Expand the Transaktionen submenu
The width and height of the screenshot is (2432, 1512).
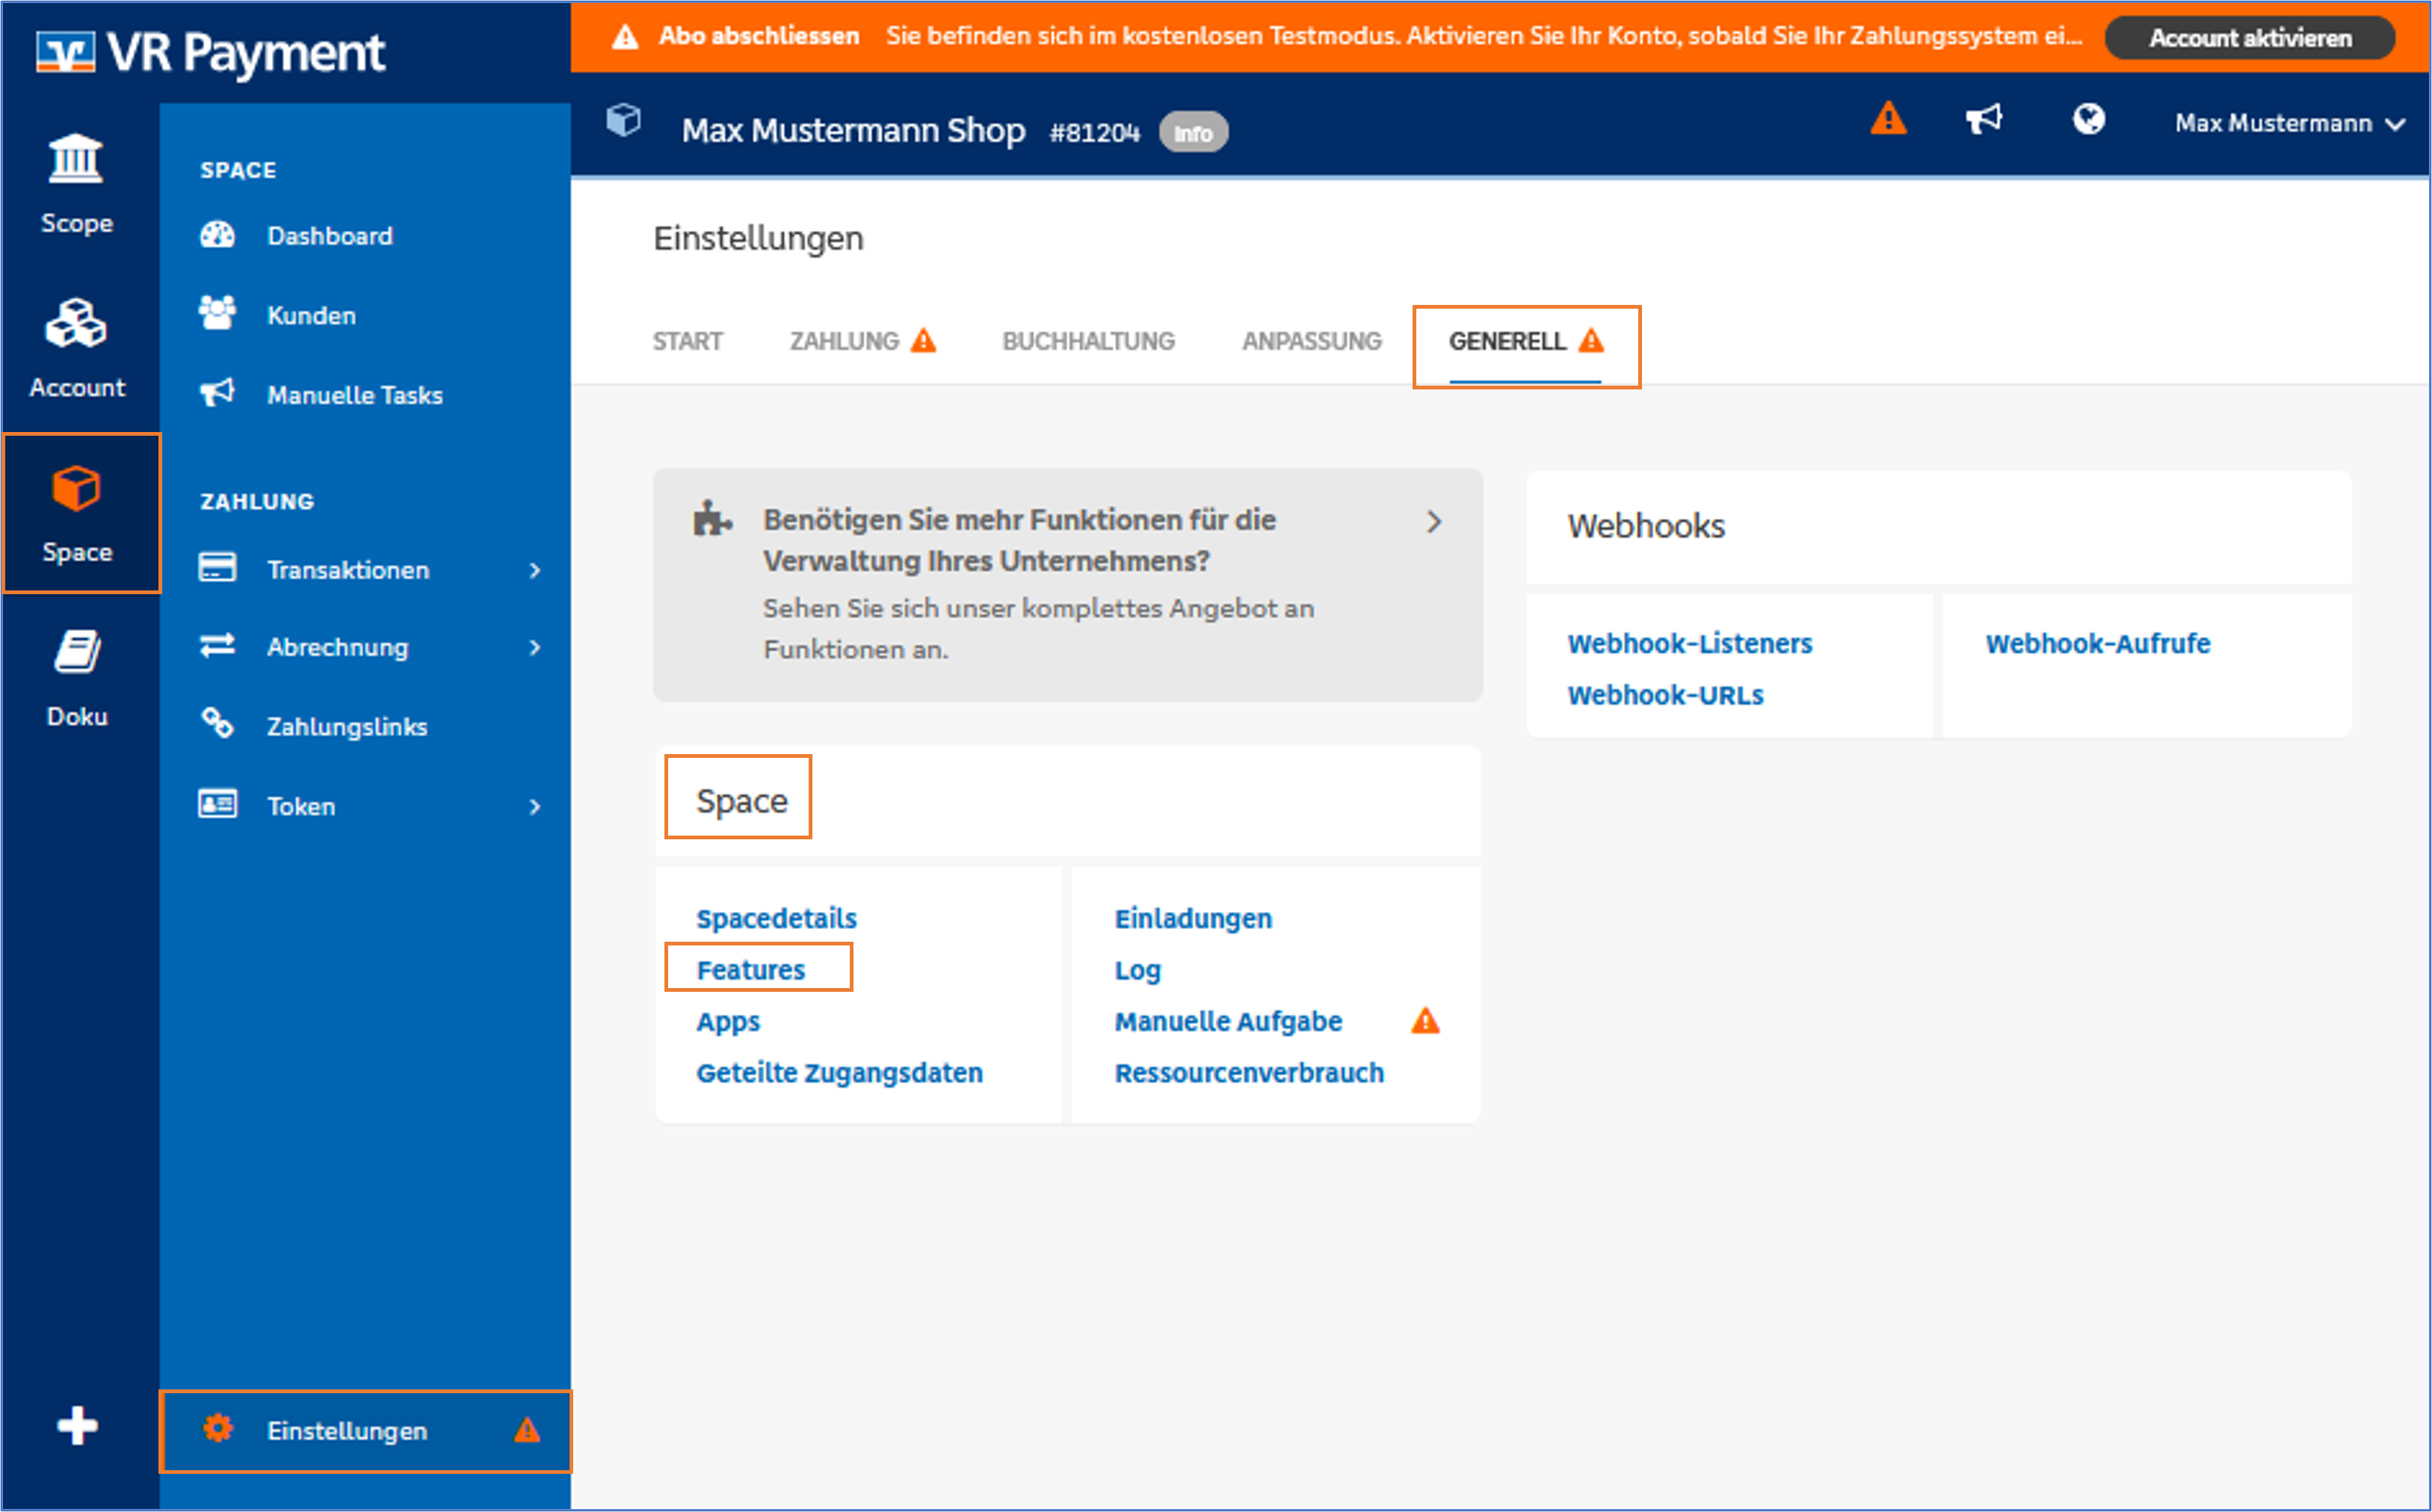click(x=535, y=570)
